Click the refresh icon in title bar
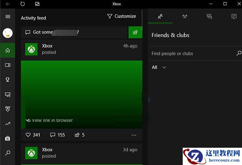Image resolution: width=242 pixels, height=165 pixels. pyautogui.click(x=23, y=4)
